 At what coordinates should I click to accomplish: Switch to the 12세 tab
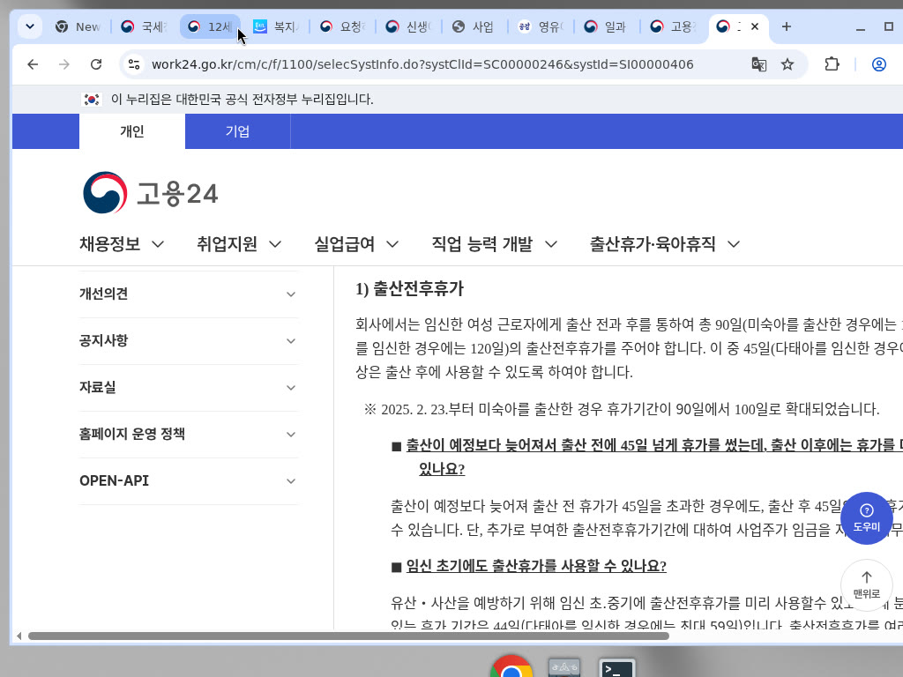[210, 27]
